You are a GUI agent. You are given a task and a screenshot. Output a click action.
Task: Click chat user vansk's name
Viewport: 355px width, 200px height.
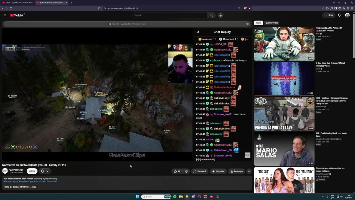(x=210, y=139)
